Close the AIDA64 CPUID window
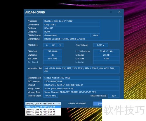 (x=119, y=12)
